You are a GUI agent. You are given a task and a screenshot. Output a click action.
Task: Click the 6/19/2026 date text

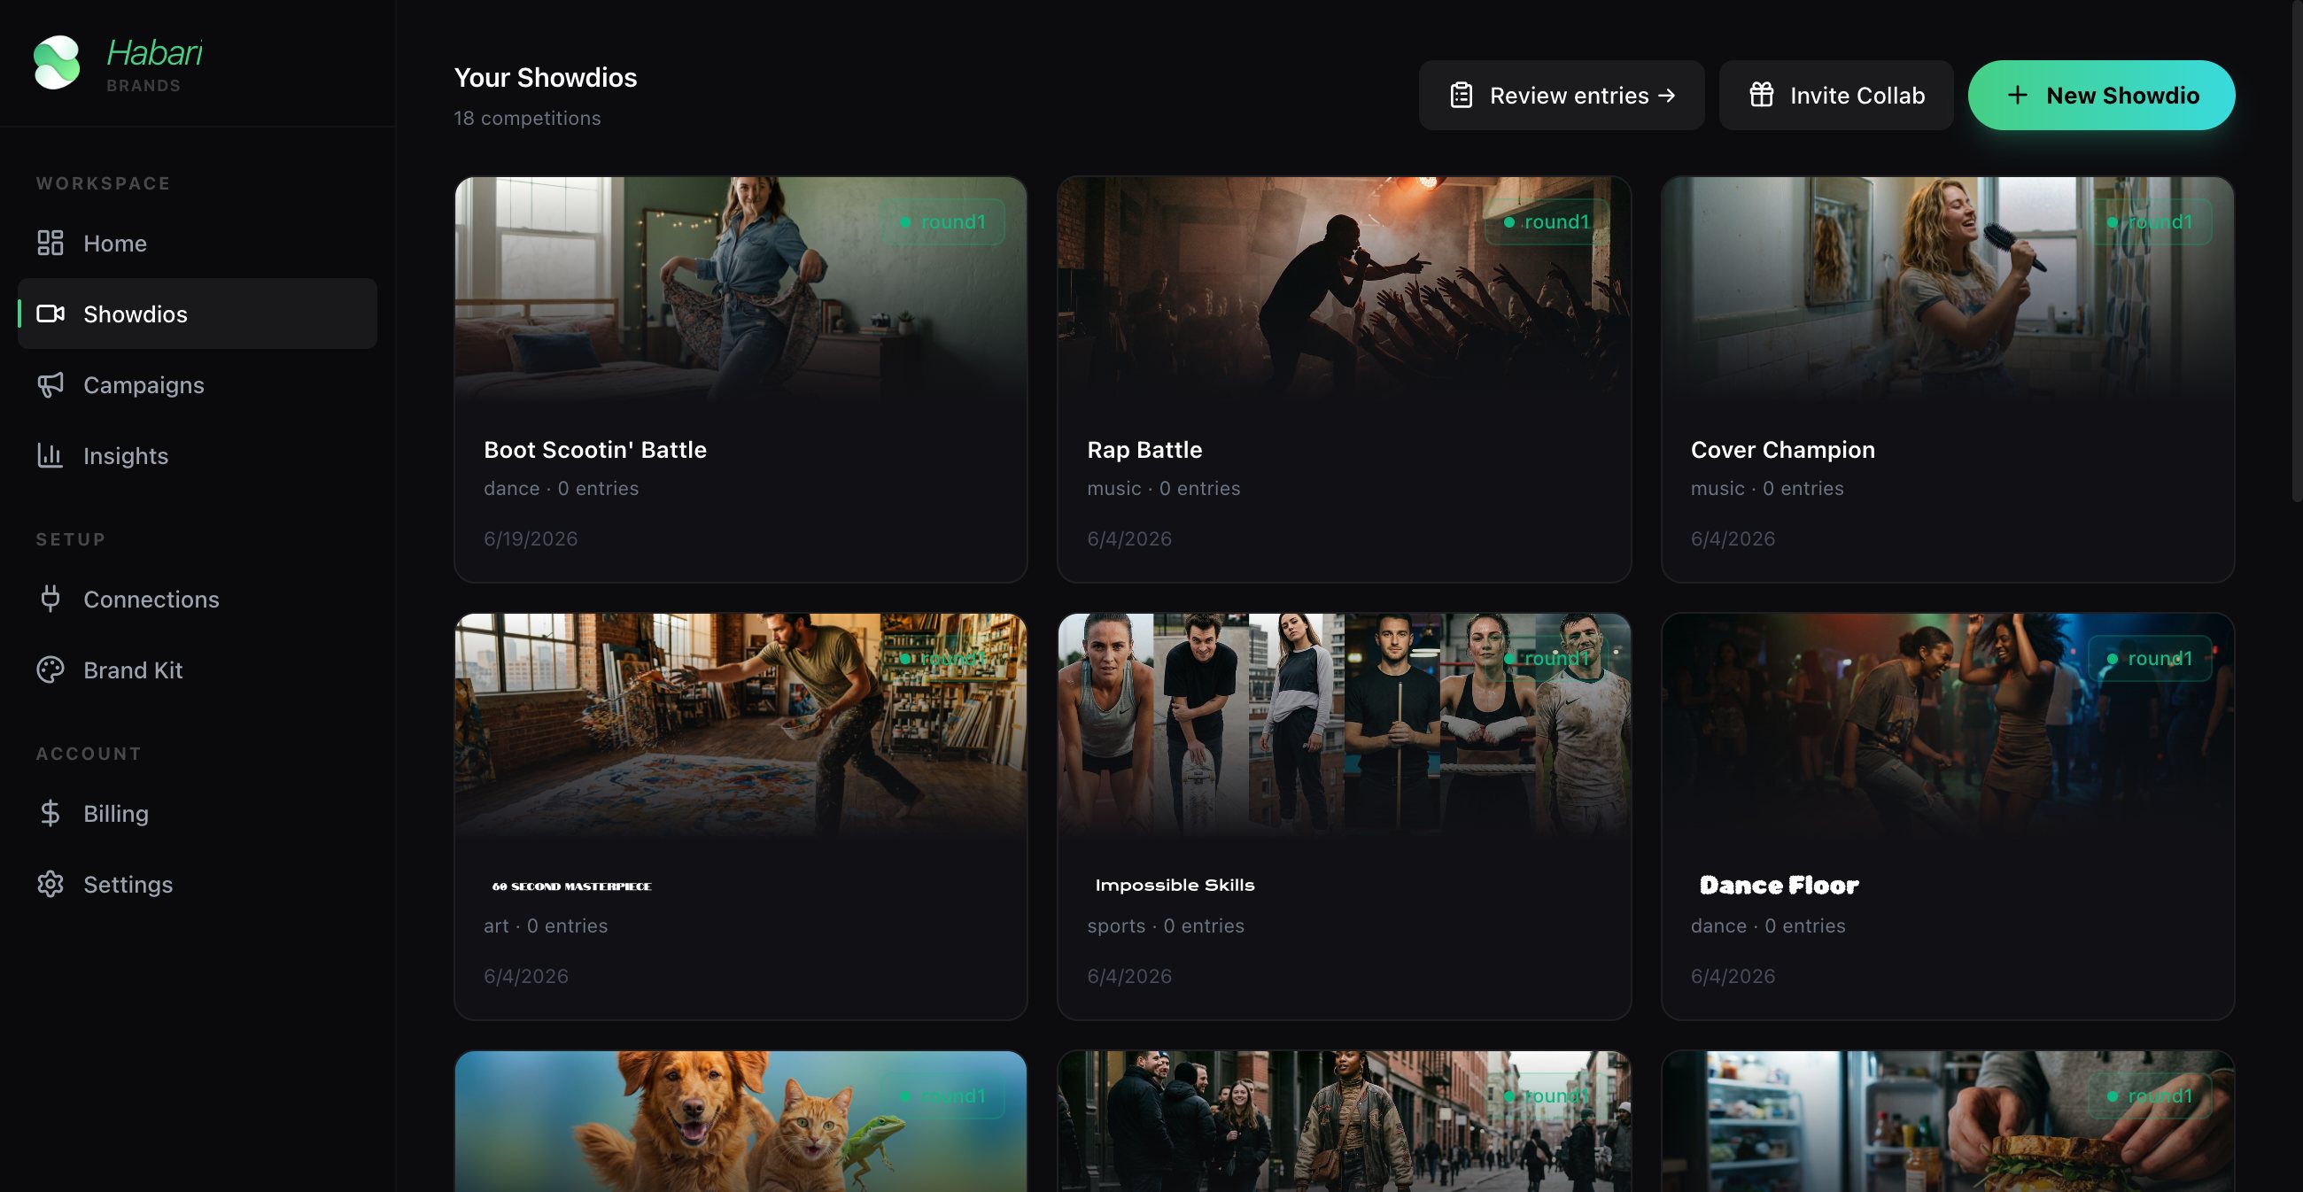[x=531, y=538]
